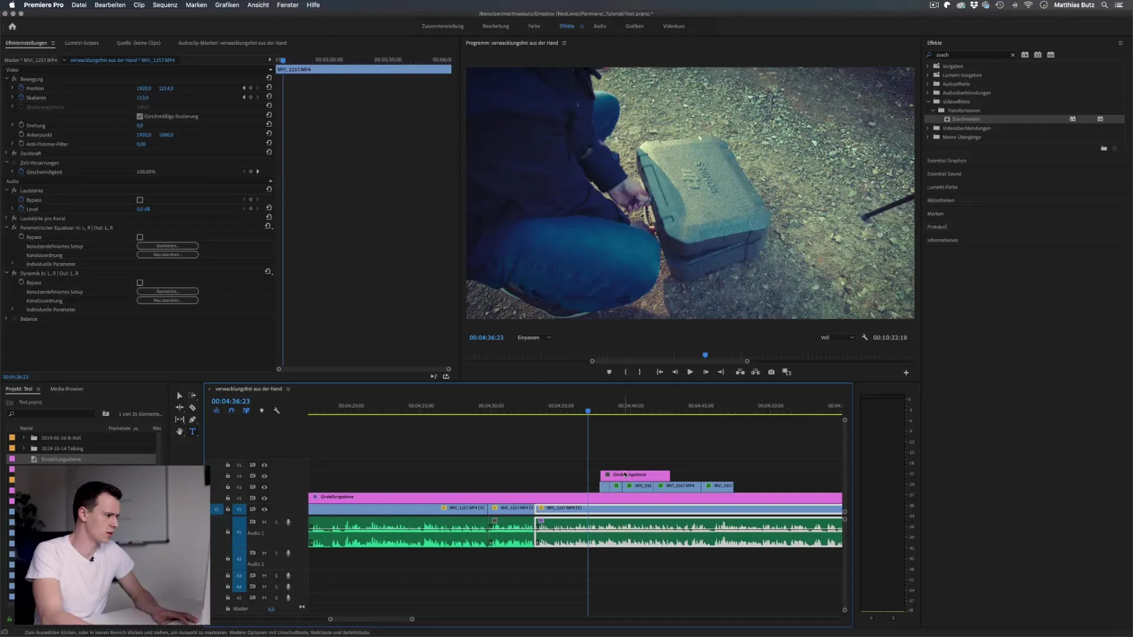Step forward one frame
Screen dimensions: 1133x637
coord(706,372)
